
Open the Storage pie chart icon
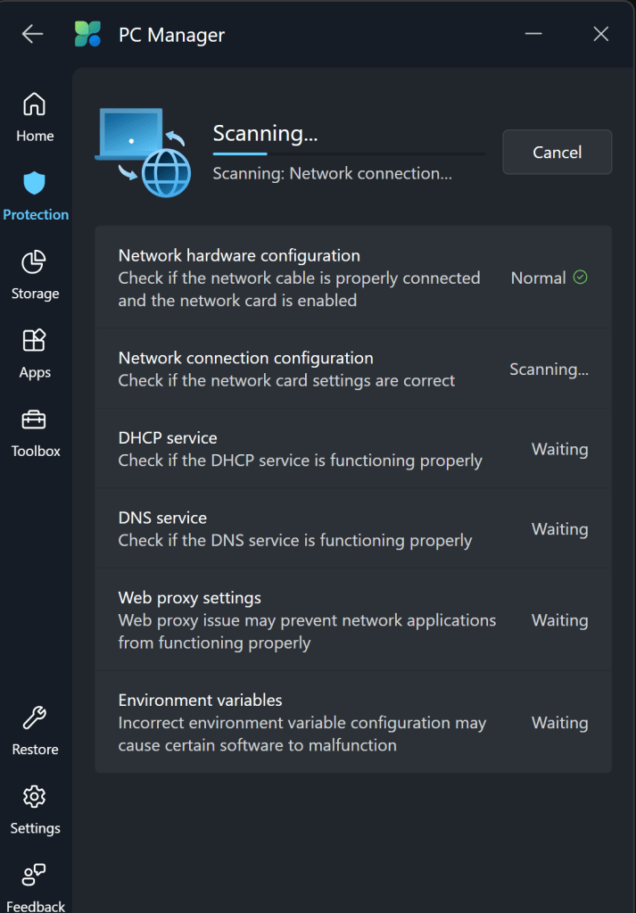point(35,262)
